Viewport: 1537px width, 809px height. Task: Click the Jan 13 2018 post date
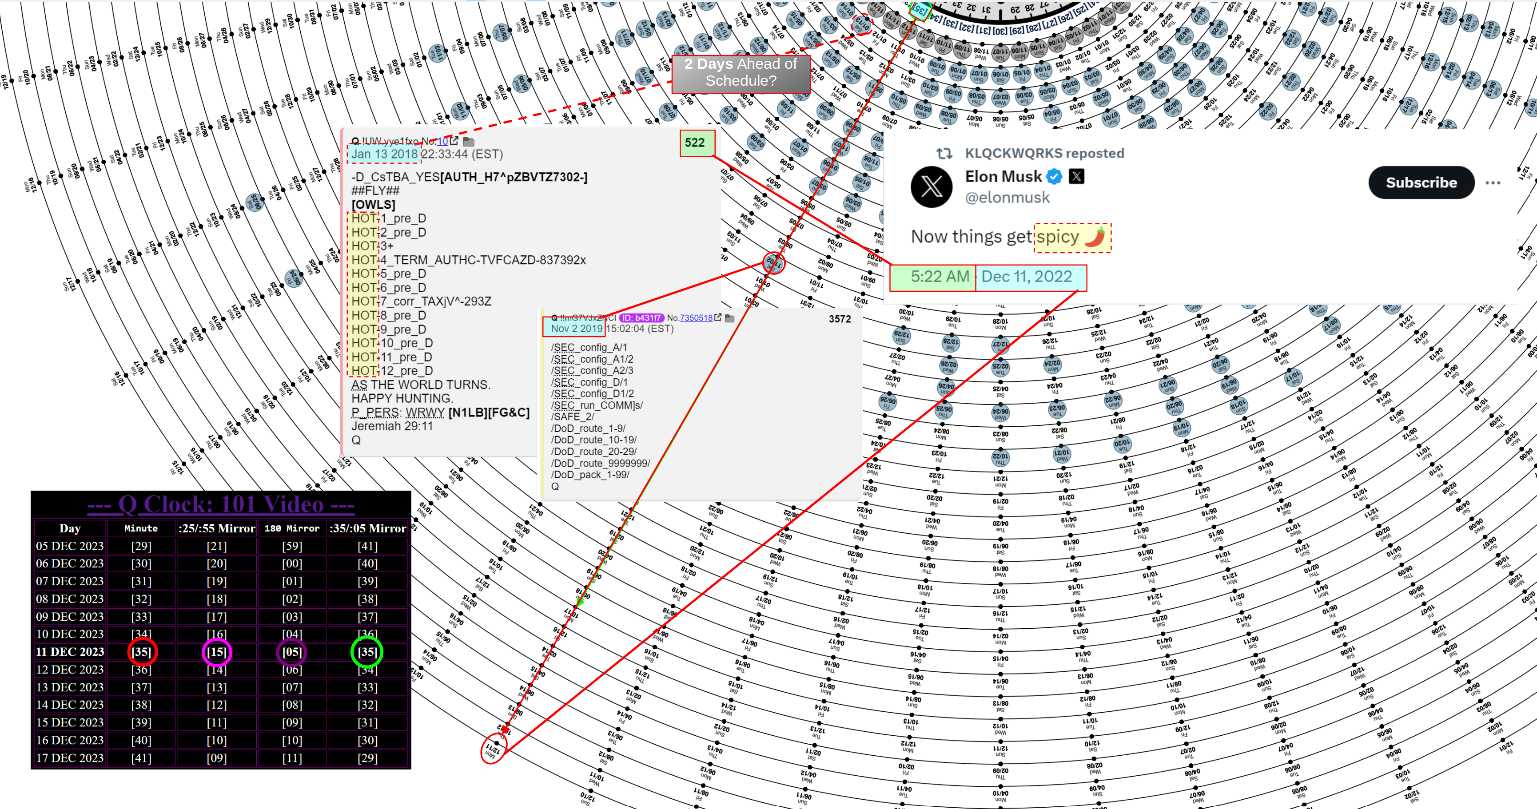(x=384, y=154)
